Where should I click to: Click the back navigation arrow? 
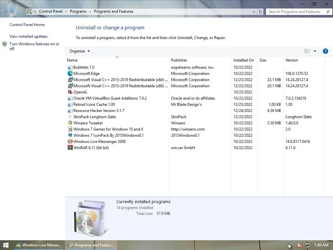(x=6, y=12)
